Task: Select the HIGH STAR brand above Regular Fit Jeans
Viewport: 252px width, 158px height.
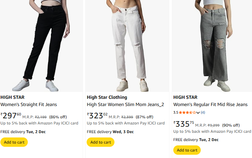Action: pyautogui.click(x=185, y=97)
